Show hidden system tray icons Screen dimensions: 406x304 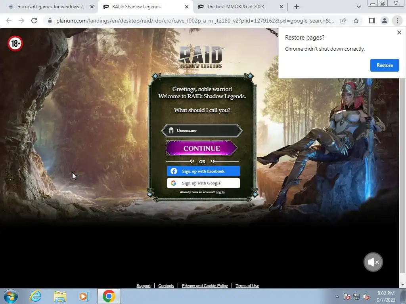tap(337, 296)
